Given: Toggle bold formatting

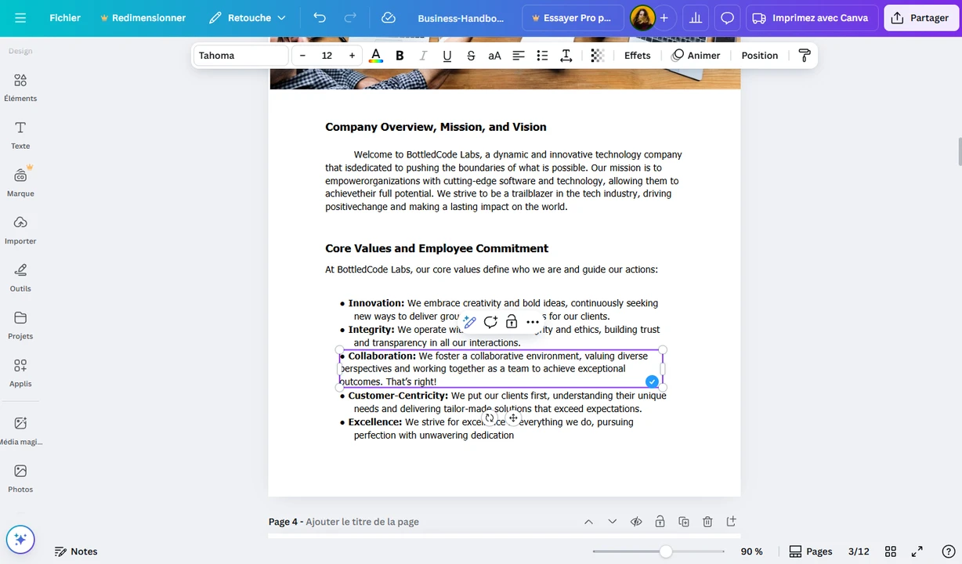Looking at the screenshot, I should (400, 56).
